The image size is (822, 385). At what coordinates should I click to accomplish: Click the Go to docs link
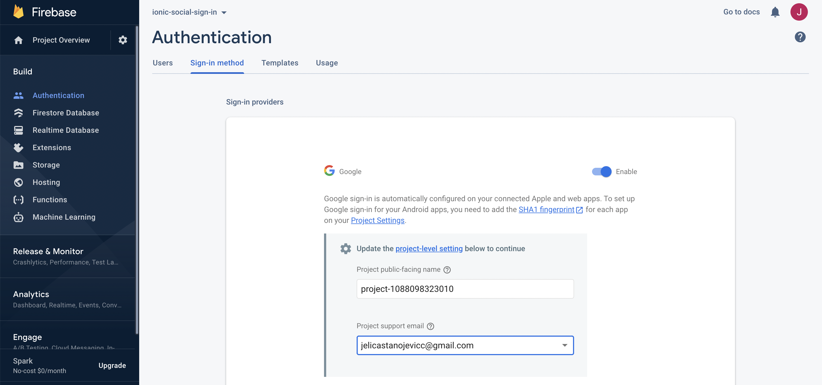pyautogui.click(x=741, y=12)
